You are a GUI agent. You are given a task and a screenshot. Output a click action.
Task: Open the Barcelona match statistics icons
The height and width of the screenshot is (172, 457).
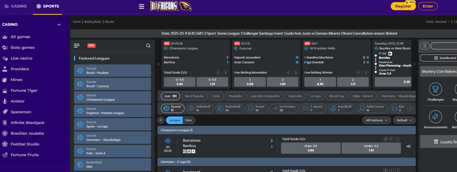tap(189, 151)
